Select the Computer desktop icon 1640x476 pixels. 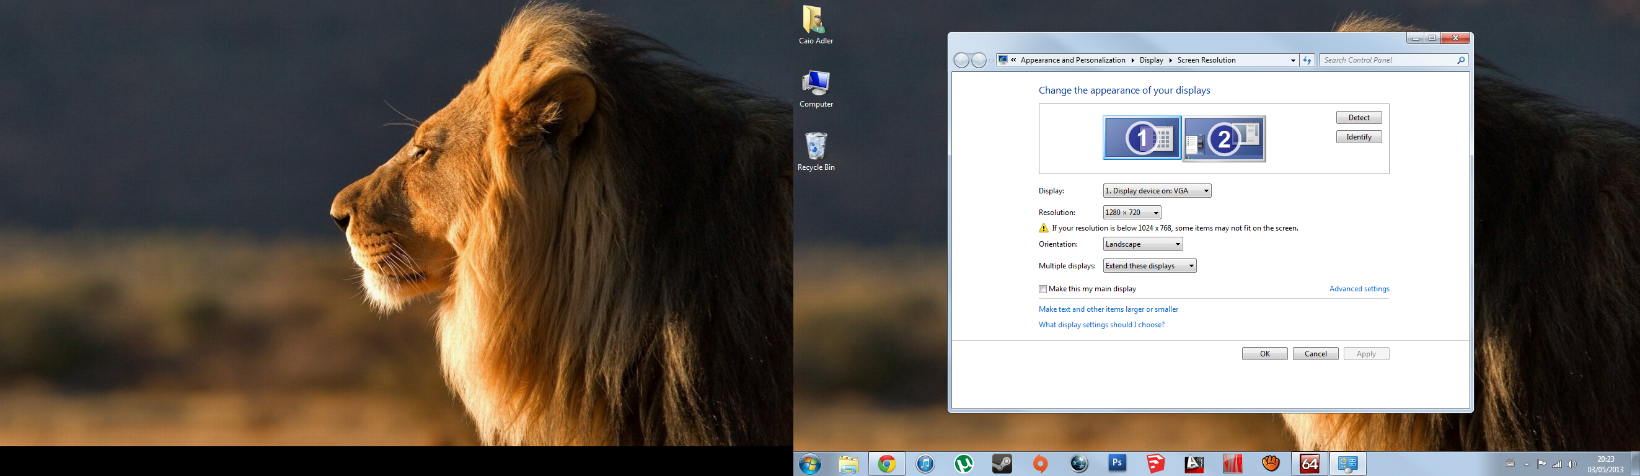click(816, 89)
